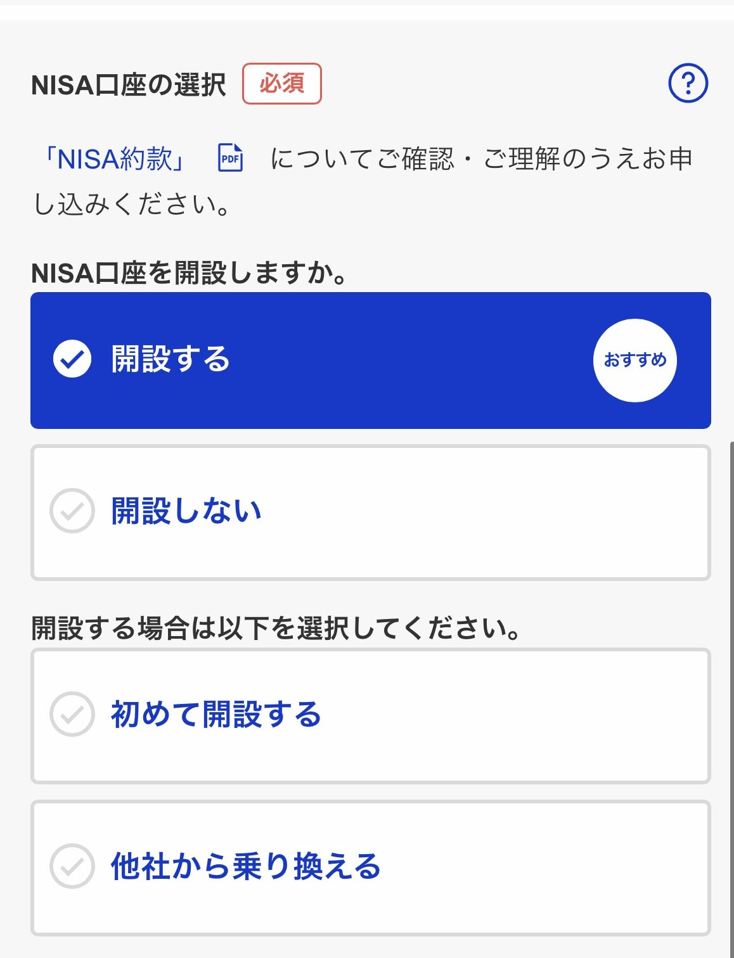The width and height of the screenshot is (734, 958).
Task: Click the check circle icon in 初めて開設する
Action: point(72,714)
